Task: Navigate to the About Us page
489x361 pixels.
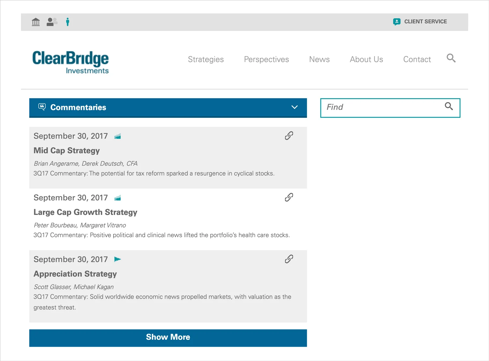Action: tap(366, 59)
